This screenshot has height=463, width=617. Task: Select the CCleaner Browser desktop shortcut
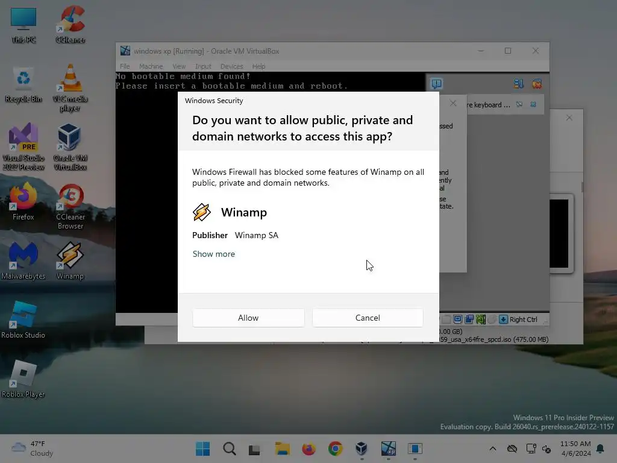[x=70, y=206]
